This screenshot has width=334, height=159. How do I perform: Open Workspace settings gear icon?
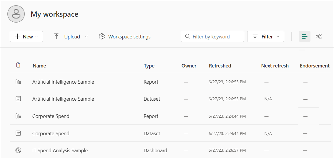coord(102,36)
